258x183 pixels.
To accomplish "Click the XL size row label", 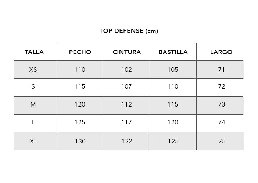I will pyautogui.click(x=33, y=141).
